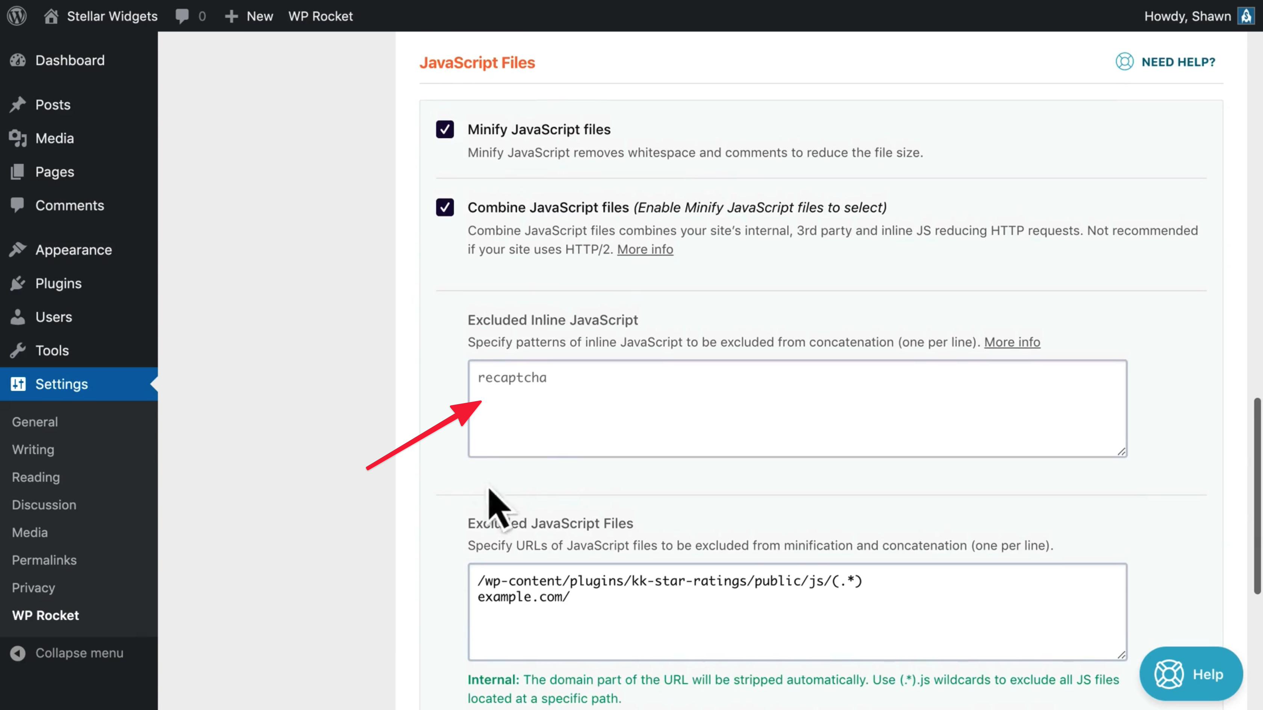The height and width of the screenshot is (710, 1263).
Task: Click the floating Help button
Action: [x=1190, y=674]
